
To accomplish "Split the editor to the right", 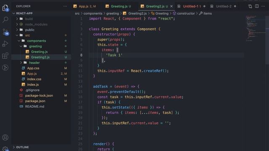I will [x=257, y=6].
